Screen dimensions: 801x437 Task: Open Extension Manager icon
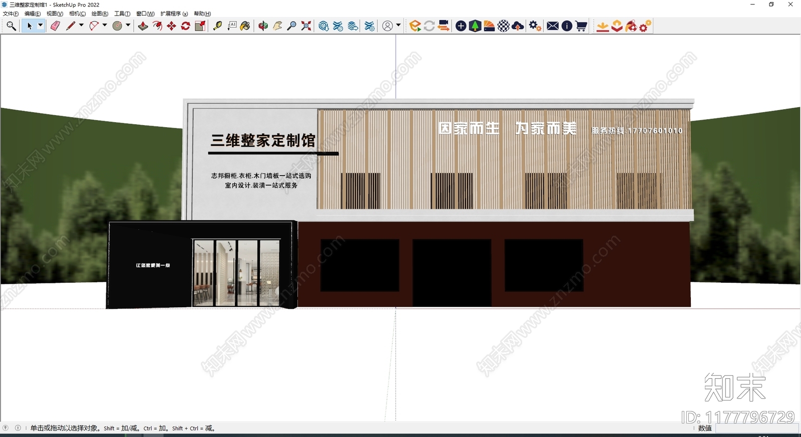369,26
